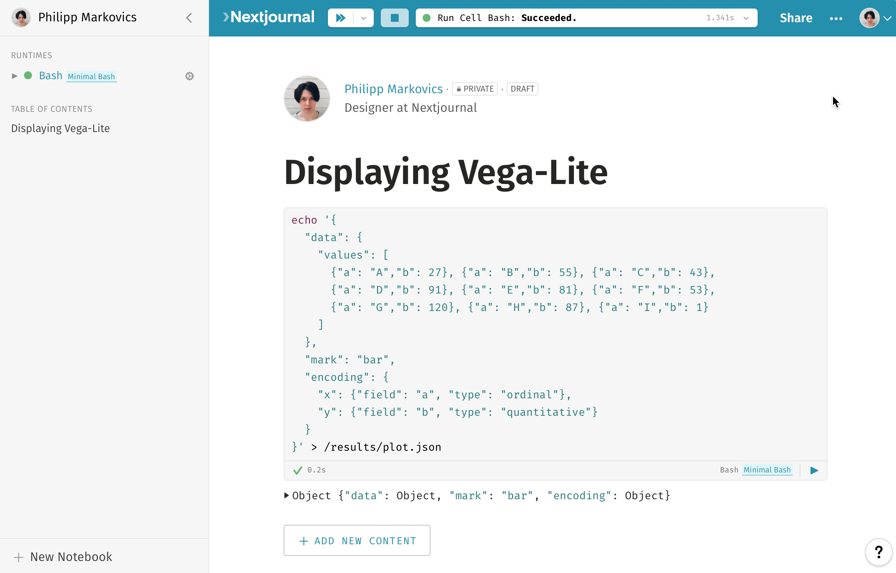
Task: Go to Displaying Vega-Lite in table of contents
Action: click(x=60, y=128)
